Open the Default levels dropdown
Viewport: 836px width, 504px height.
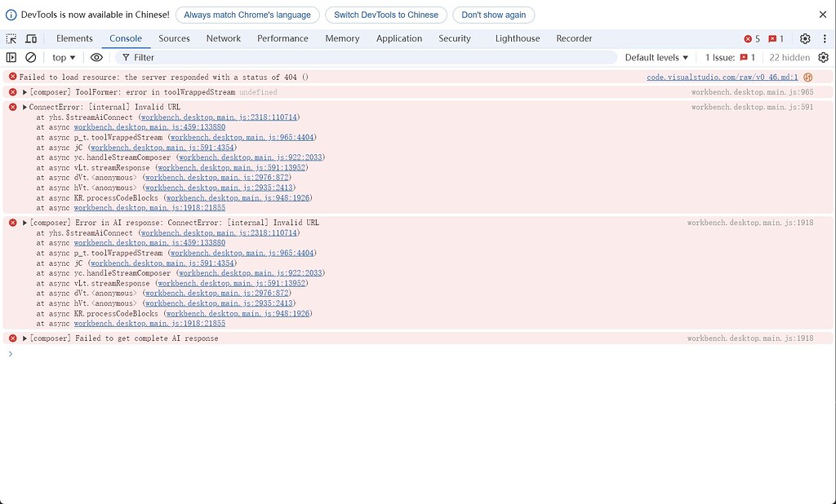coord(655,57)
